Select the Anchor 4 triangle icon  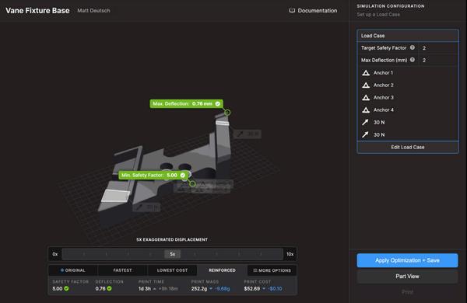click(366, 110)
